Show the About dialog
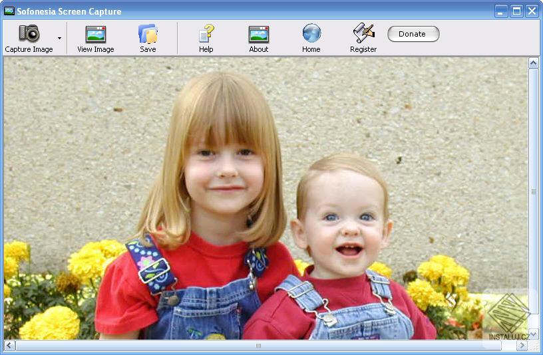The image size is (543, 355). click(x=259, y=38)
